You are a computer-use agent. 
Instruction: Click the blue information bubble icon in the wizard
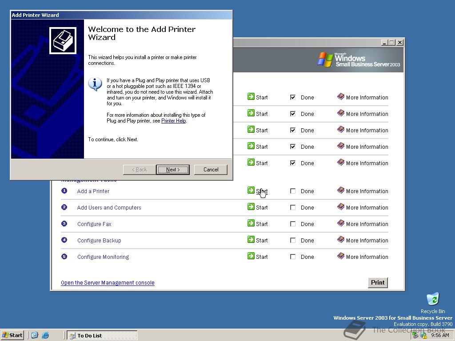[95, 84]
